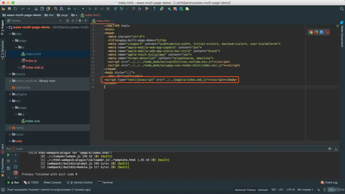Click the Search Everywhere magnifier icon
The width and height of the screenshot is (345, 194).
(x=342, y=9)
